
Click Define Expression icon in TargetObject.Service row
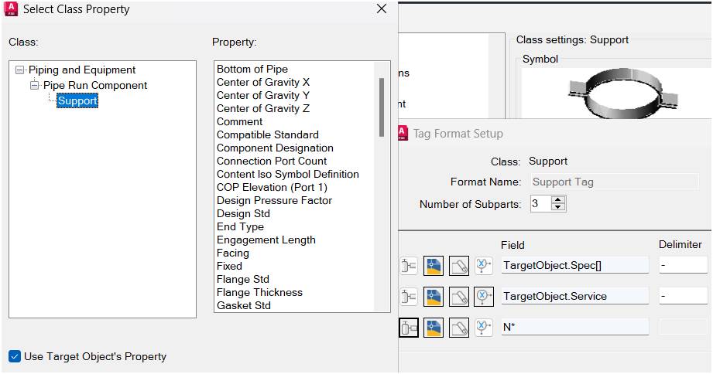click(483, 297)
